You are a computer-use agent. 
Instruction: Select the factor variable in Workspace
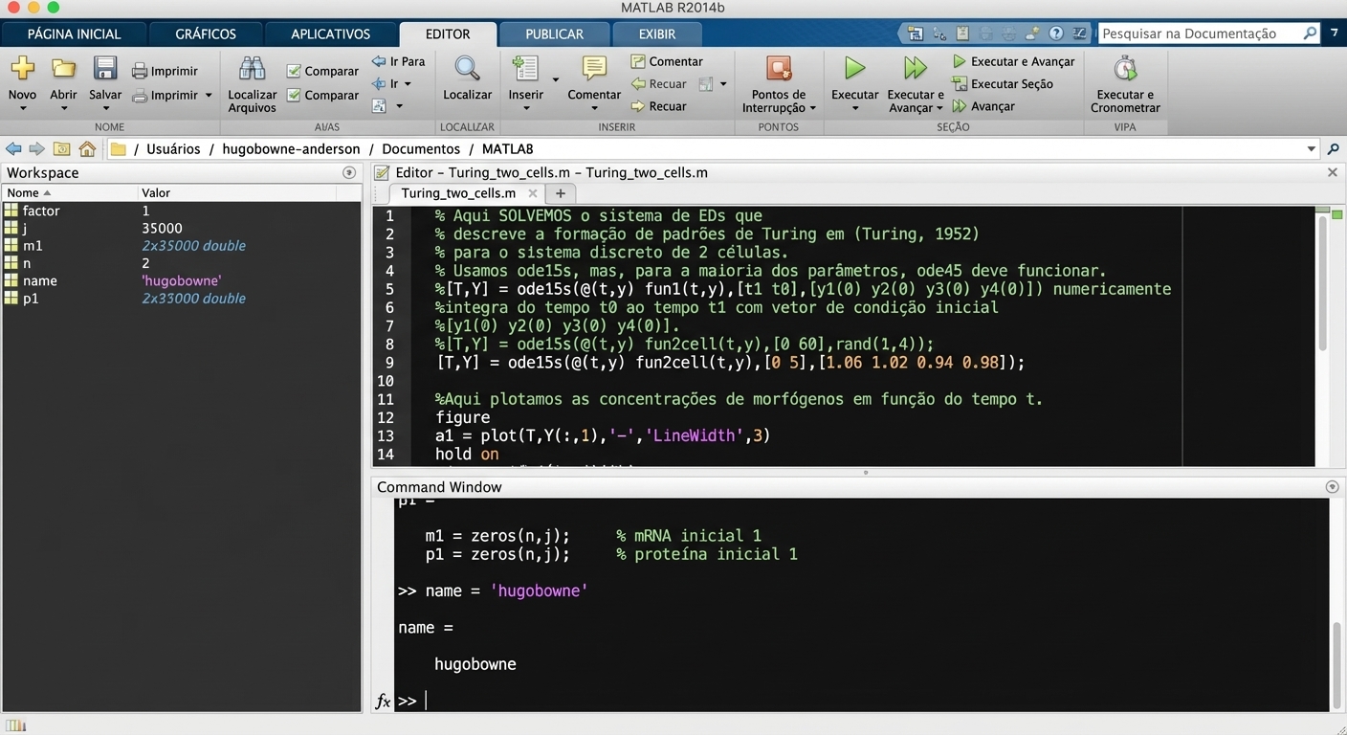point(182,211)
